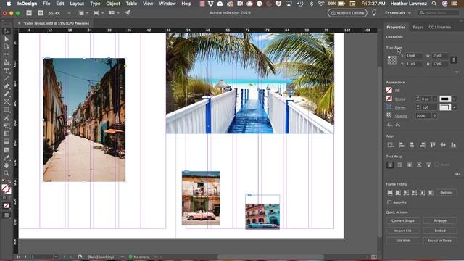Click the toolbox fill and stroke swatch
This screenshot has height=261, width=464.
[x=7, y=188]
